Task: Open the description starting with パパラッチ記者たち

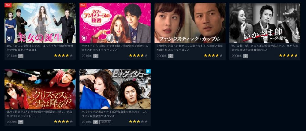Action: (114, 114)
